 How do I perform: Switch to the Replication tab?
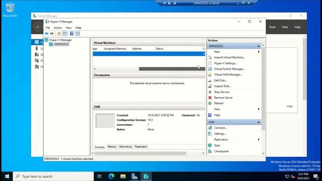[141, 147]
